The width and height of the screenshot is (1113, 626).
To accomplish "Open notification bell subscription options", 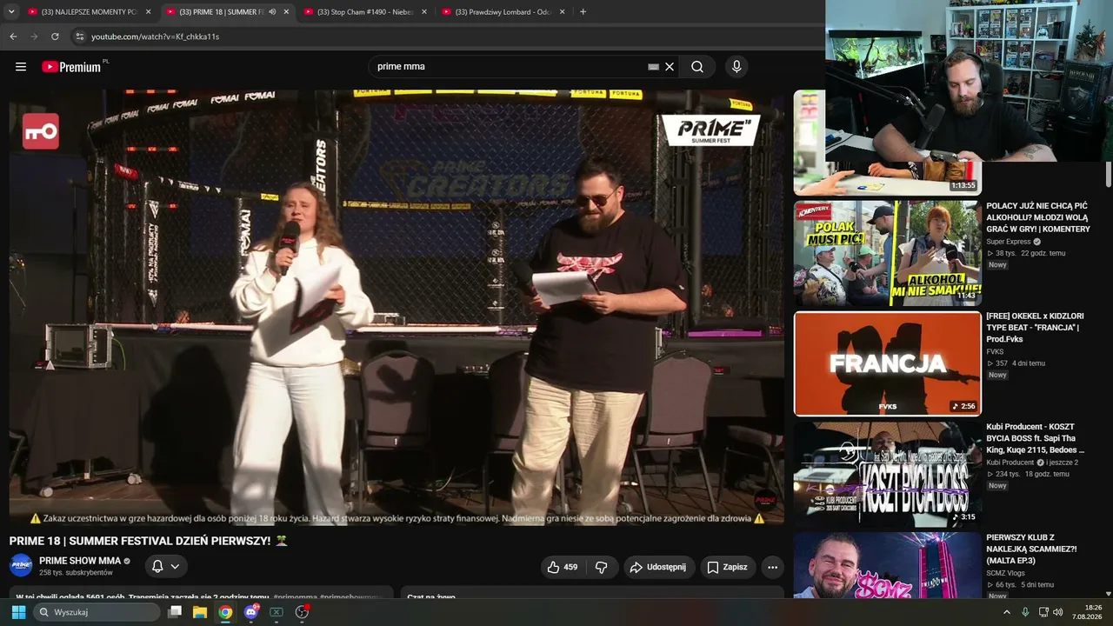I will click(x=165, y=567).
